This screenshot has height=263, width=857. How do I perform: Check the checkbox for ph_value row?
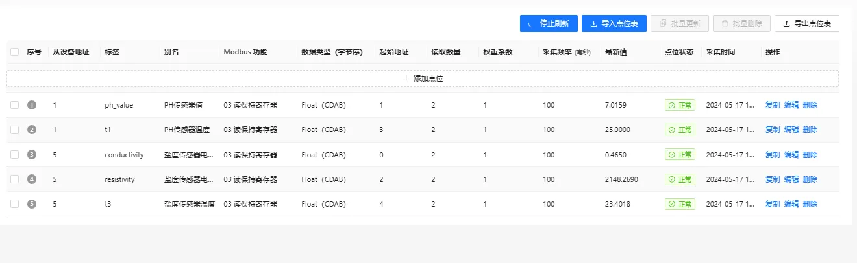[15, 105]
